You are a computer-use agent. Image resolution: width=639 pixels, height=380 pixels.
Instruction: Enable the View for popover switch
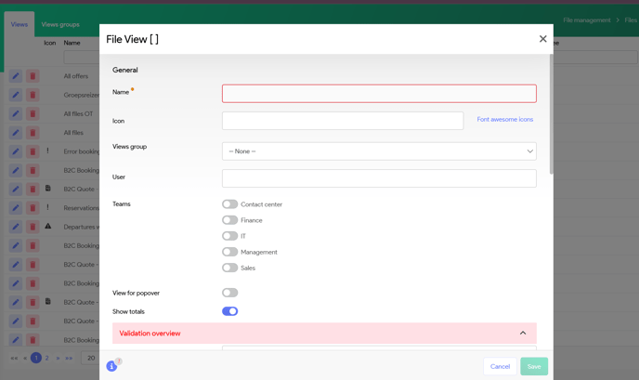pyautogui.click(x=229, y=293)
